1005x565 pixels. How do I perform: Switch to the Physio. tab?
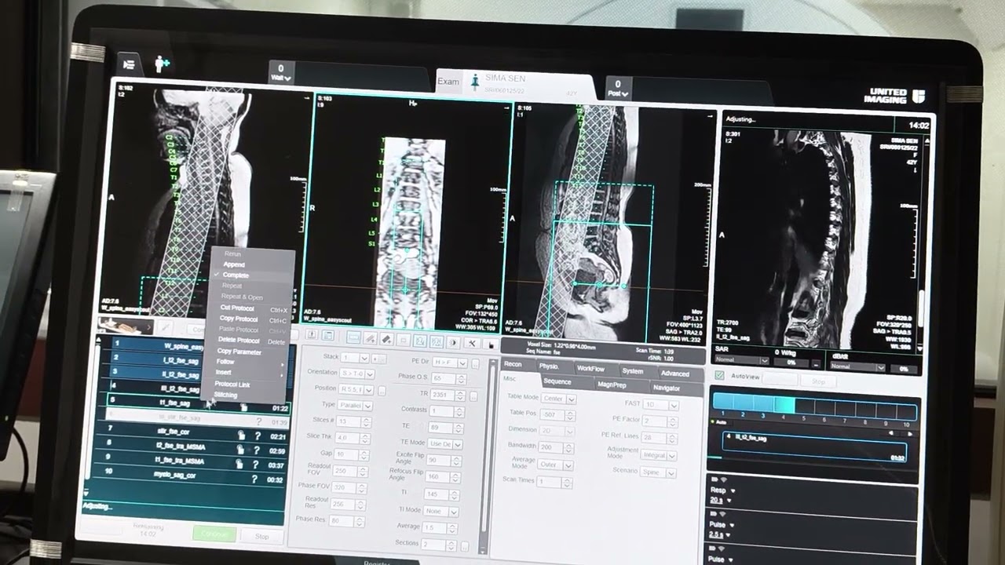click(x=549, y=366)
